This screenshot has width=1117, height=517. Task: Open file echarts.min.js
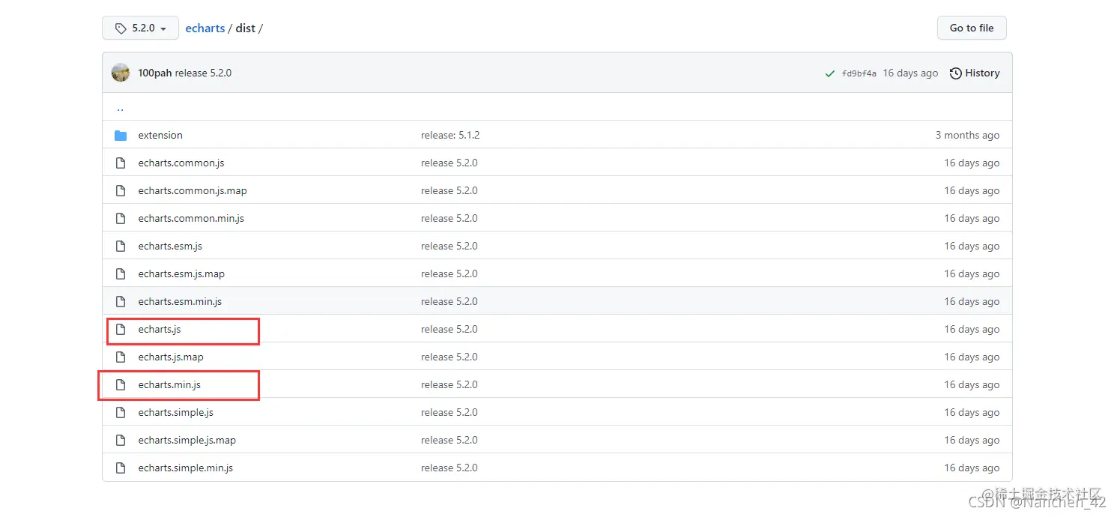tap(169, 384)
